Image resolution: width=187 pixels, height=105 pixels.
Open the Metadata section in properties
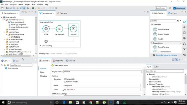tap(44, 76)
